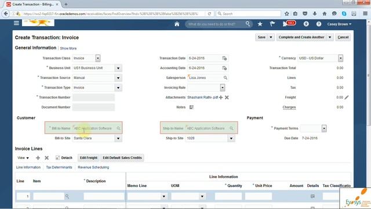Search Item in line 1
The image size is (371, 209).
pos(67,196)
